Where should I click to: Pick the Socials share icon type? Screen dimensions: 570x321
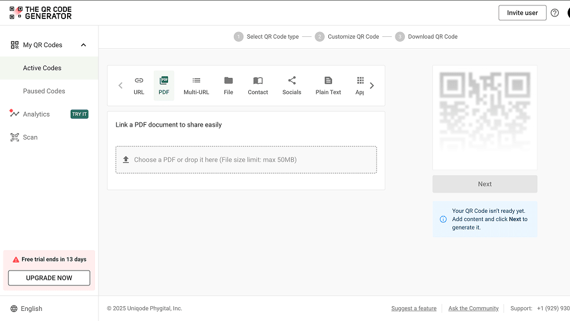pos(292,80)
